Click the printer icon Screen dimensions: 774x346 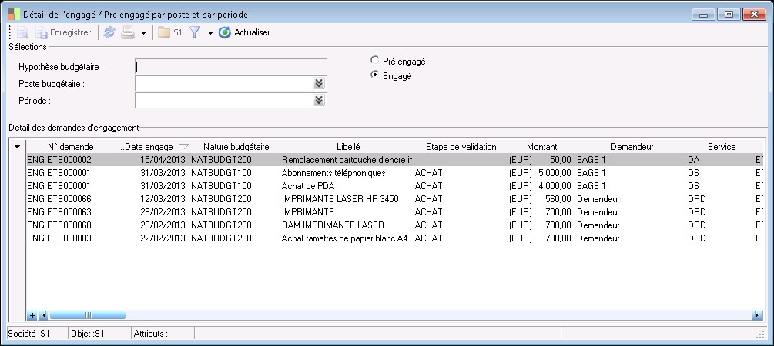click(x=128, y=32)
